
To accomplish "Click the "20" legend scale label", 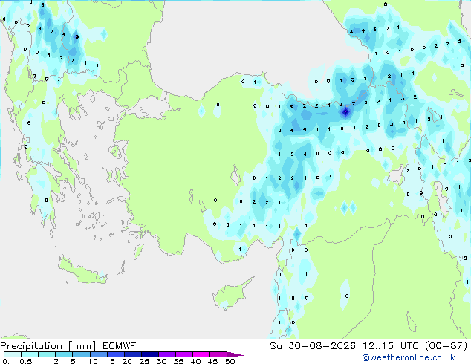I will click(x=127, y=361).
